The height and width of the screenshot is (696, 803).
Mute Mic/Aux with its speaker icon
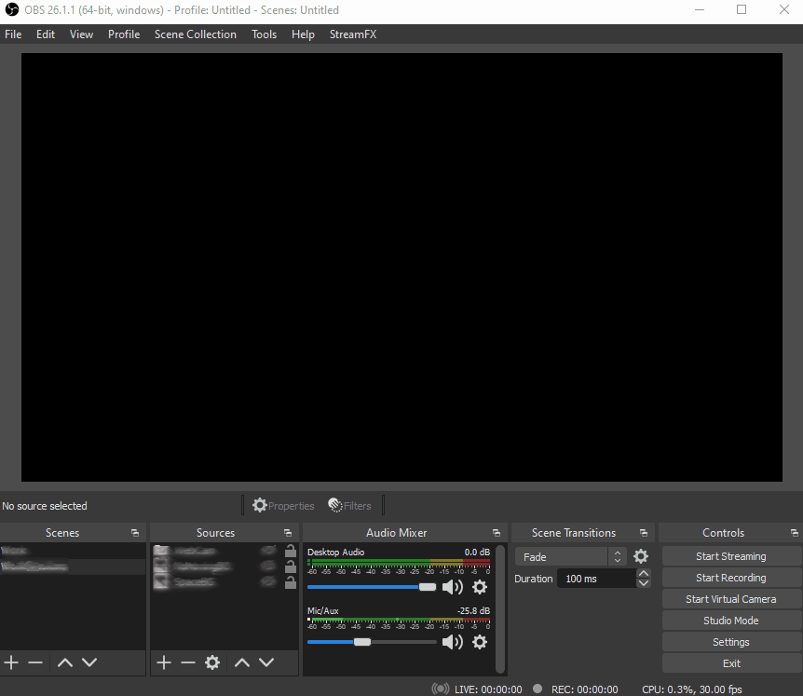click(x=453, y=642)
